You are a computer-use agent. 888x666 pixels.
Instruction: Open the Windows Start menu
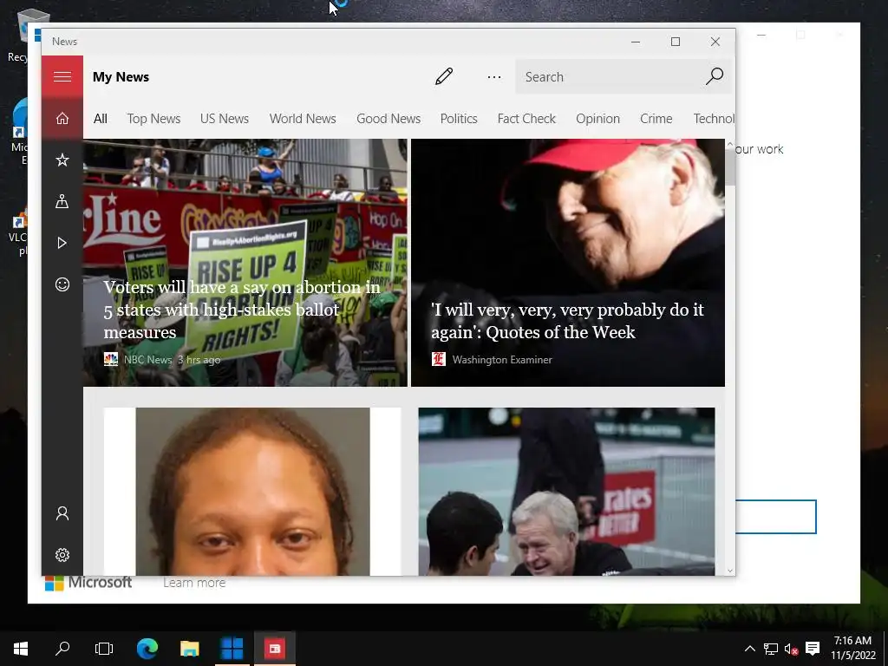tap(21, 649)
